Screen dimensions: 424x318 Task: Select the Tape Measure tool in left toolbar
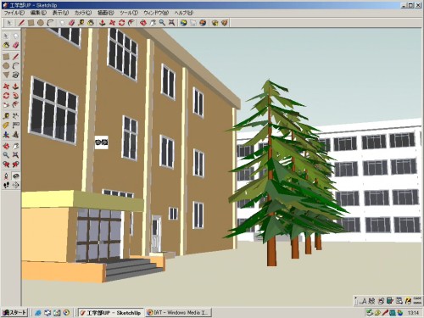[6, 115]
